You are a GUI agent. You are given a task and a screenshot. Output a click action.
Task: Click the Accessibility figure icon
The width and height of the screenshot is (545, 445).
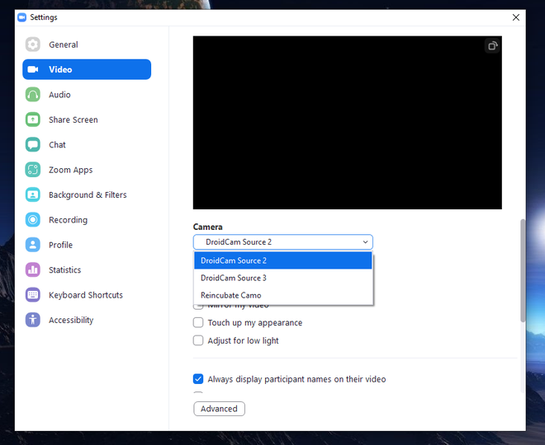click(33, 320)
